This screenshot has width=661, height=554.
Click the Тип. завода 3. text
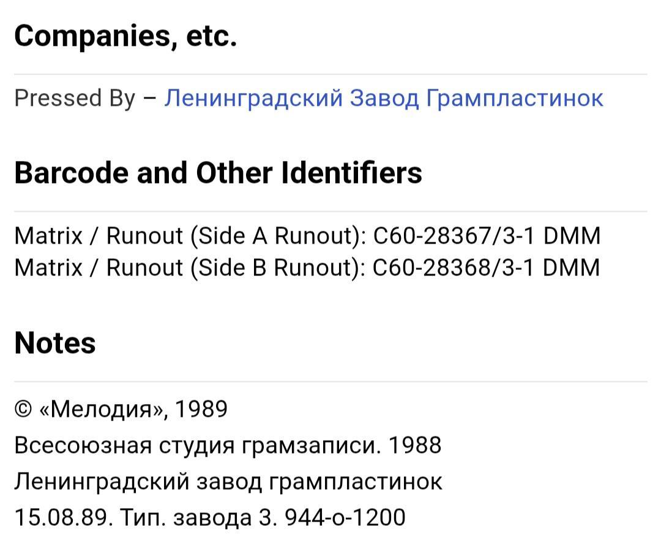(198, 518)
